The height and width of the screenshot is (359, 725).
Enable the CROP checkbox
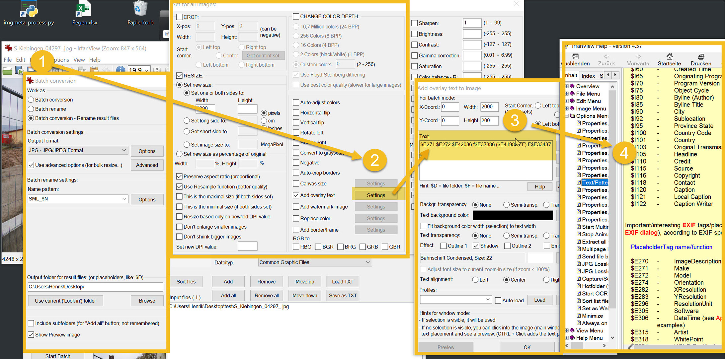pyautogui.click(x=179, y=17)
